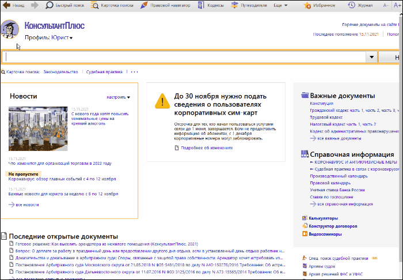403x280 pixels.
Task: Open Учетная ставка Банка России link
Action: pyautogui.click(x=337, y=190)
